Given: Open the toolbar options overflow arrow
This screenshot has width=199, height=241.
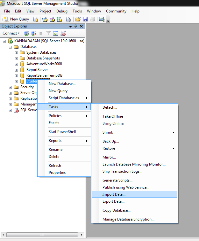Looking at the screenshot, I should coord(108,21).
